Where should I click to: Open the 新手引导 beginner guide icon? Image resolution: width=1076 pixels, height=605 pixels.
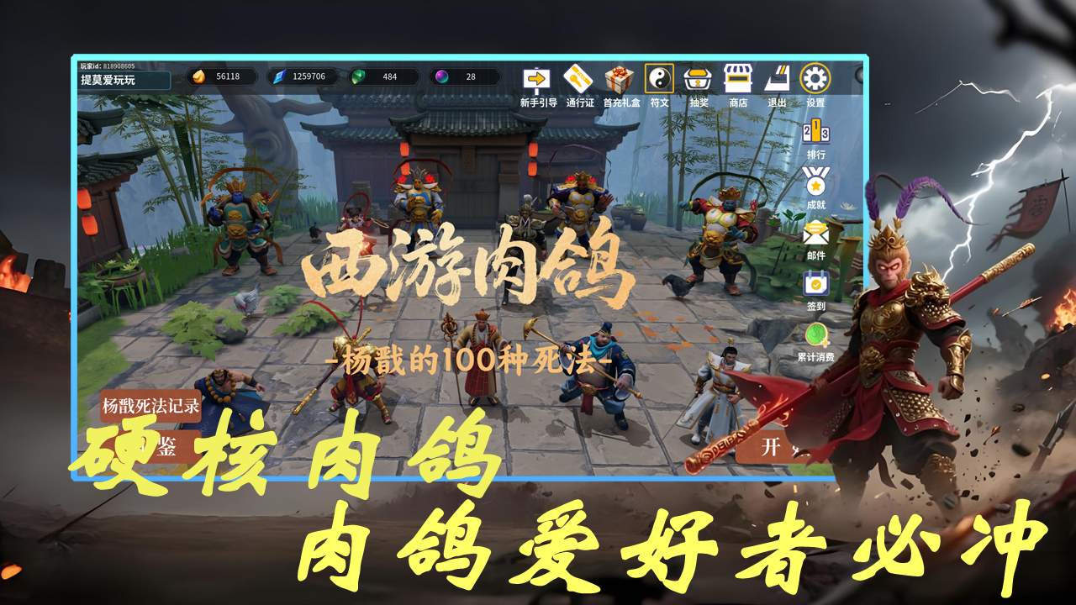(x=536, y=79)
